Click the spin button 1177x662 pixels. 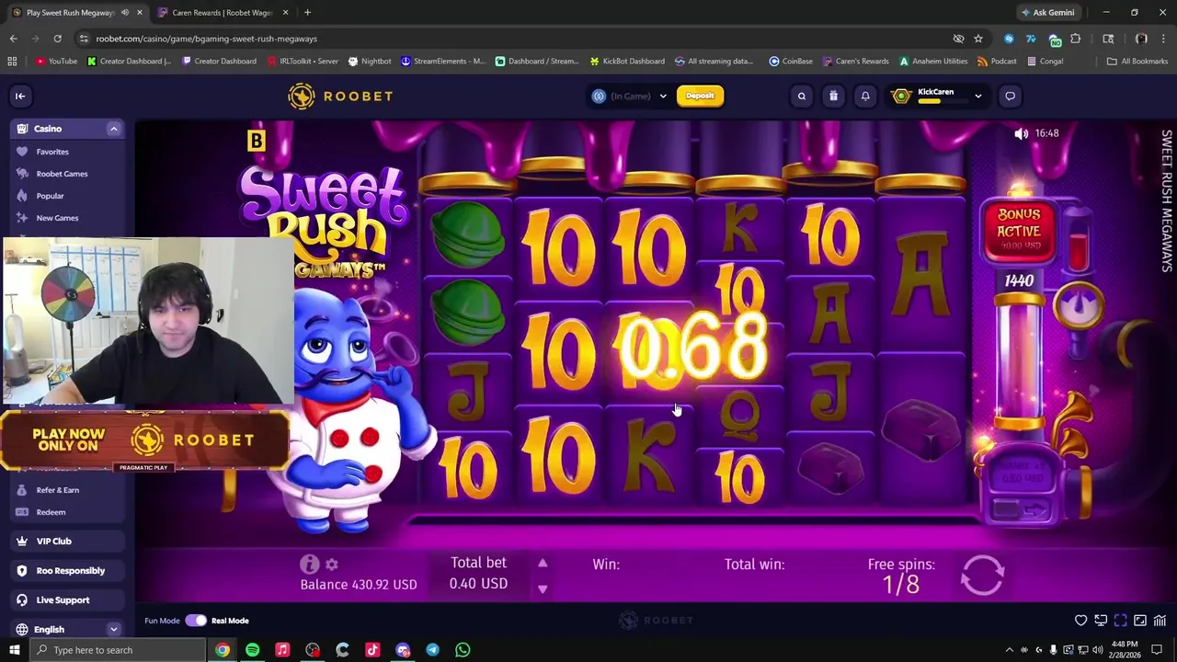982,576
